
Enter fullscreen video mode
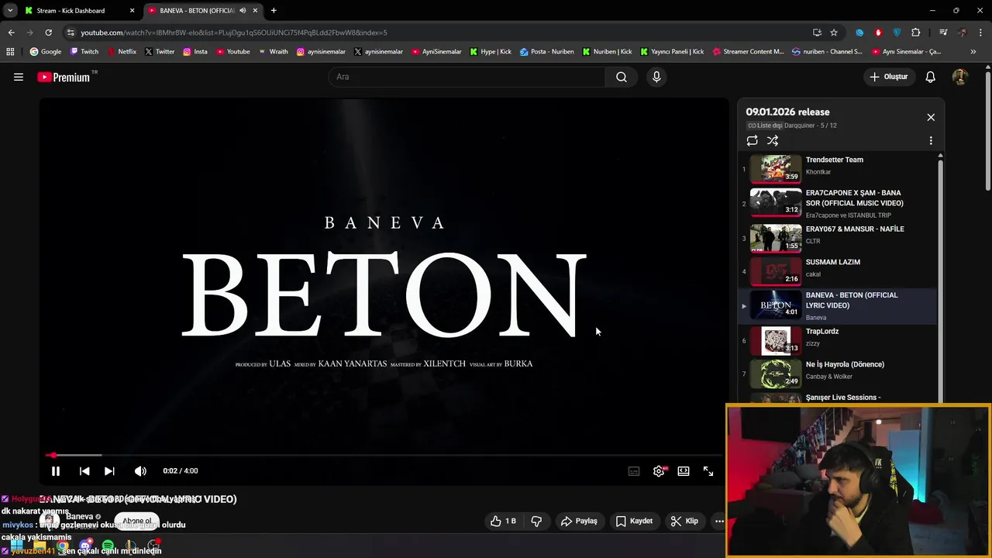point(708,470)
